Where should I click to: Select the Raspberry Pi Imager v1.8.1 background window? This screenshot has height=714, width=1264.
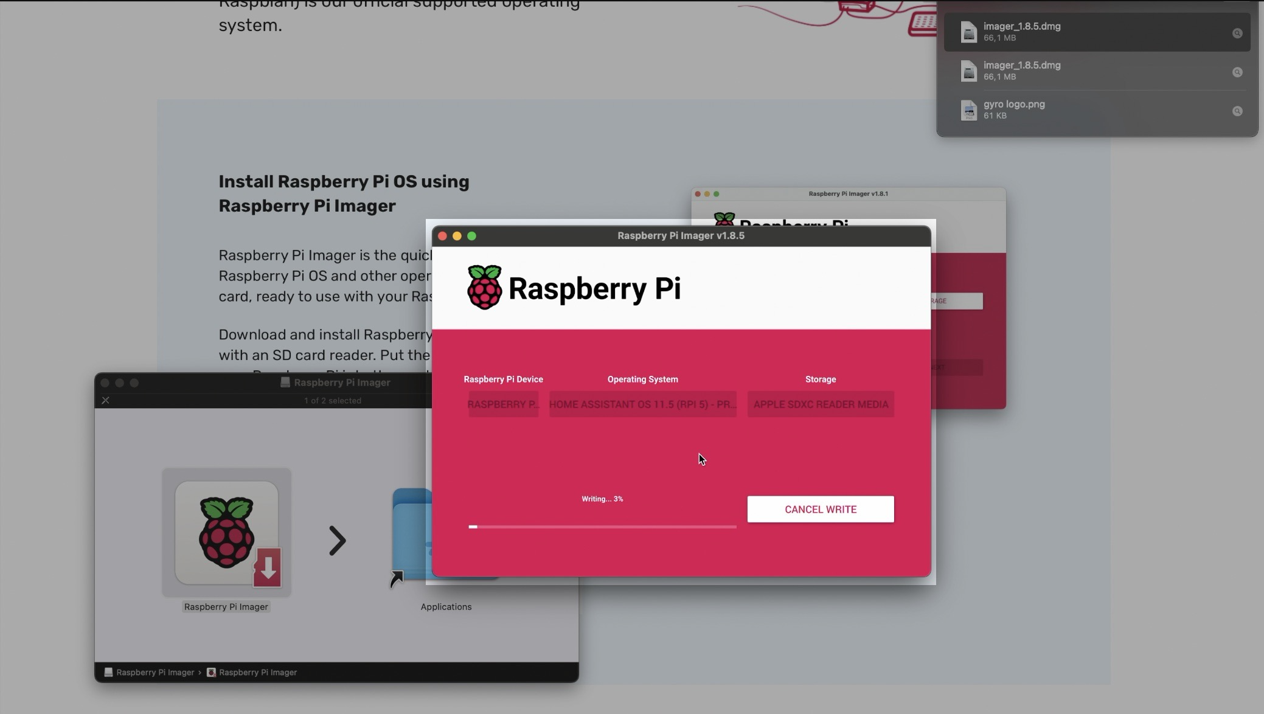pyautogui.click(x=849, y=193)
